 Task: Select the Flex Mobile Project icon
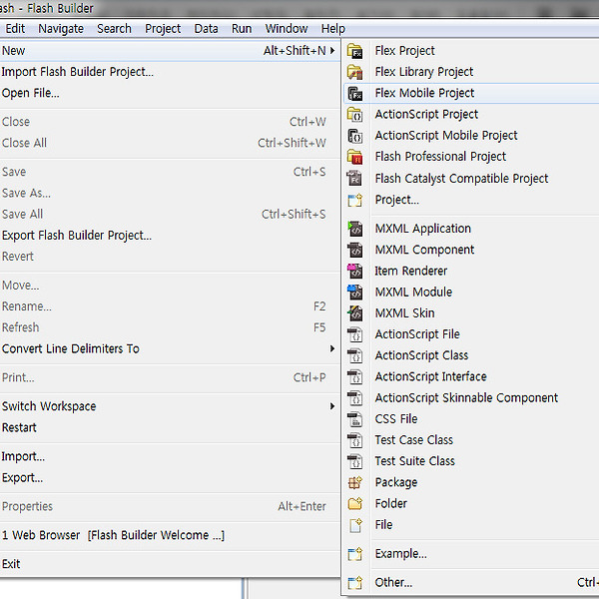(x=354, y=93)
